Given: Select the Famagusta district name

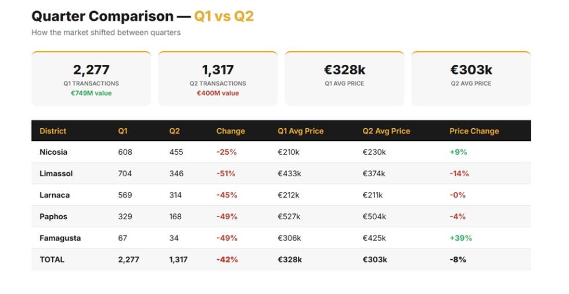Looking at the screenshot, I should point(60,238).
